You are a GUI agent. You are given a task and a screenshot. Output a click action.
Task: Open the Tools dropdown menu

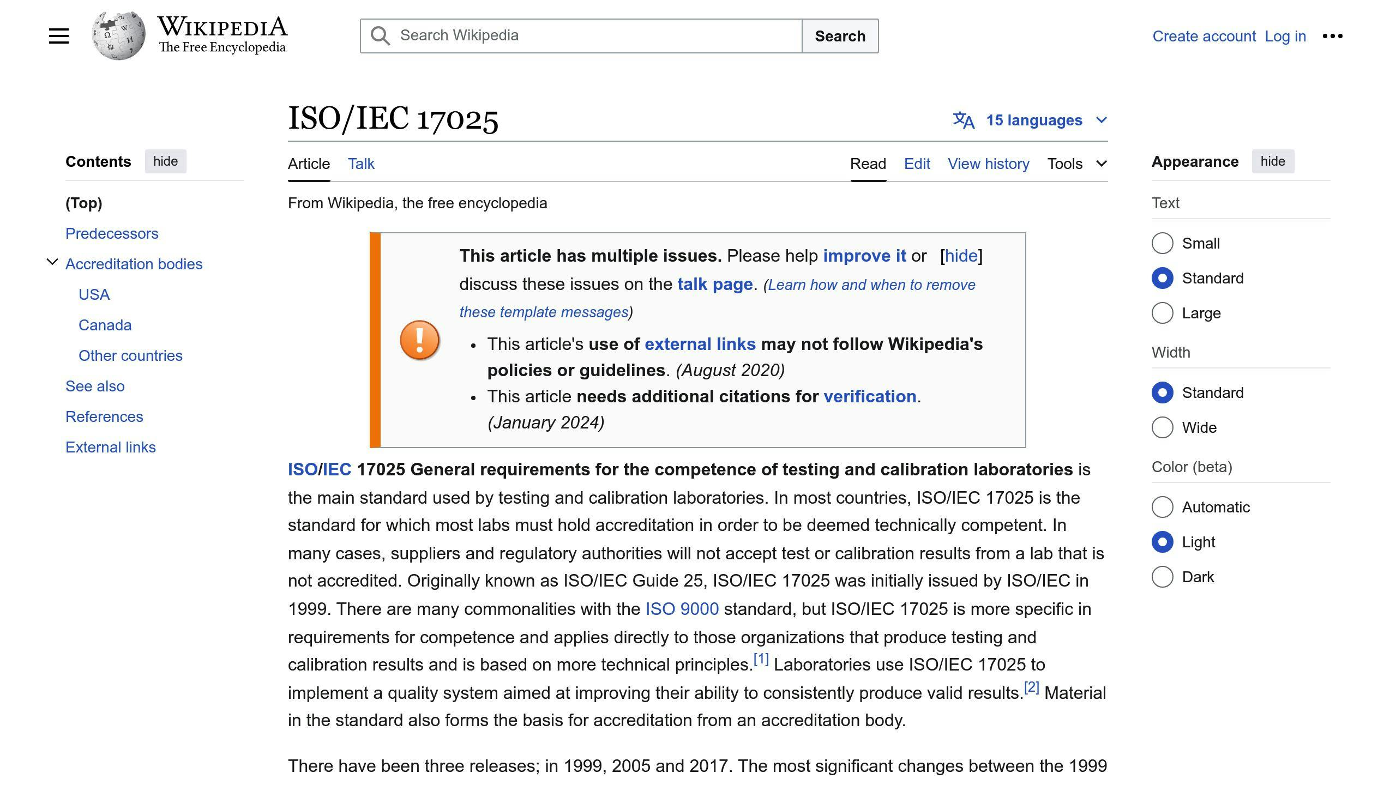[1077, 164]
